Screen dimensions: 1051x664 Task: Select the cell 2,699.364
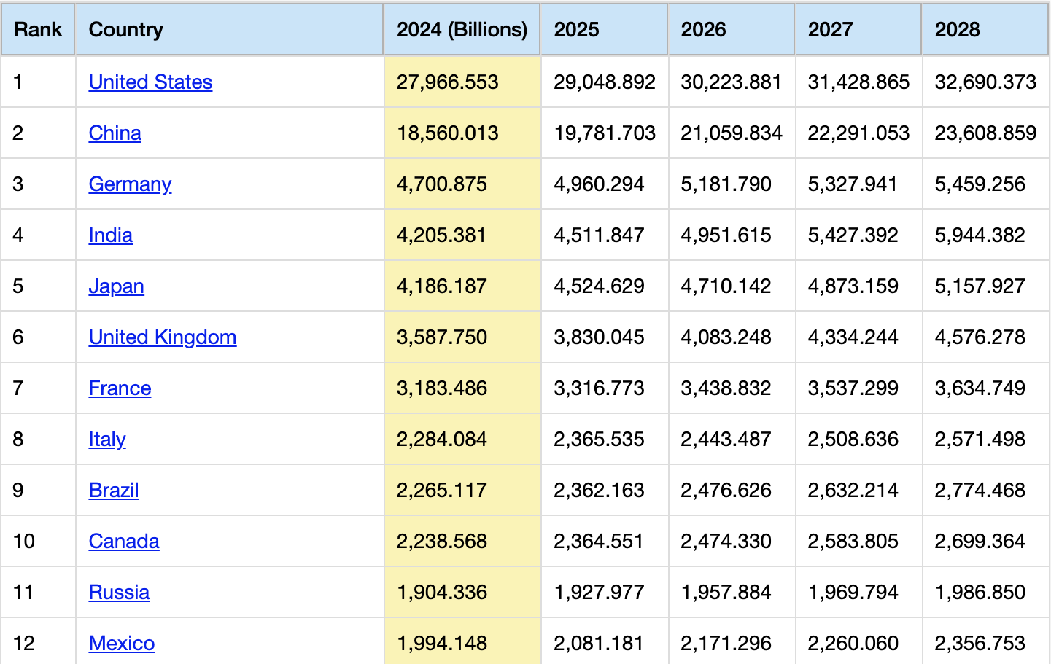pyautogui.click(x=985, y=542)
